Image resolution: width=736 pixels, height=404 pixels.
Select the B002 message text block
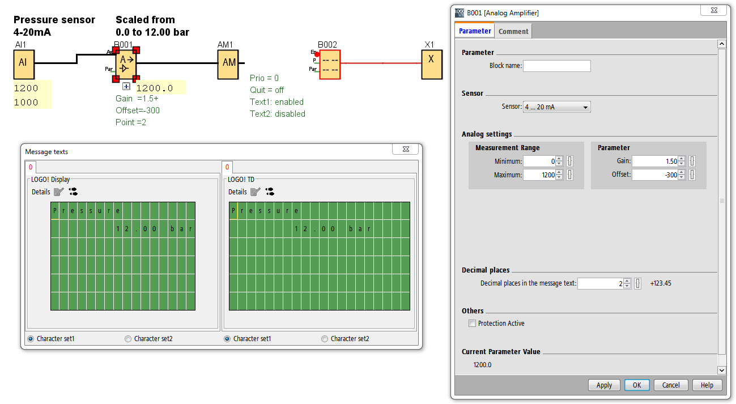pos(330,65)
